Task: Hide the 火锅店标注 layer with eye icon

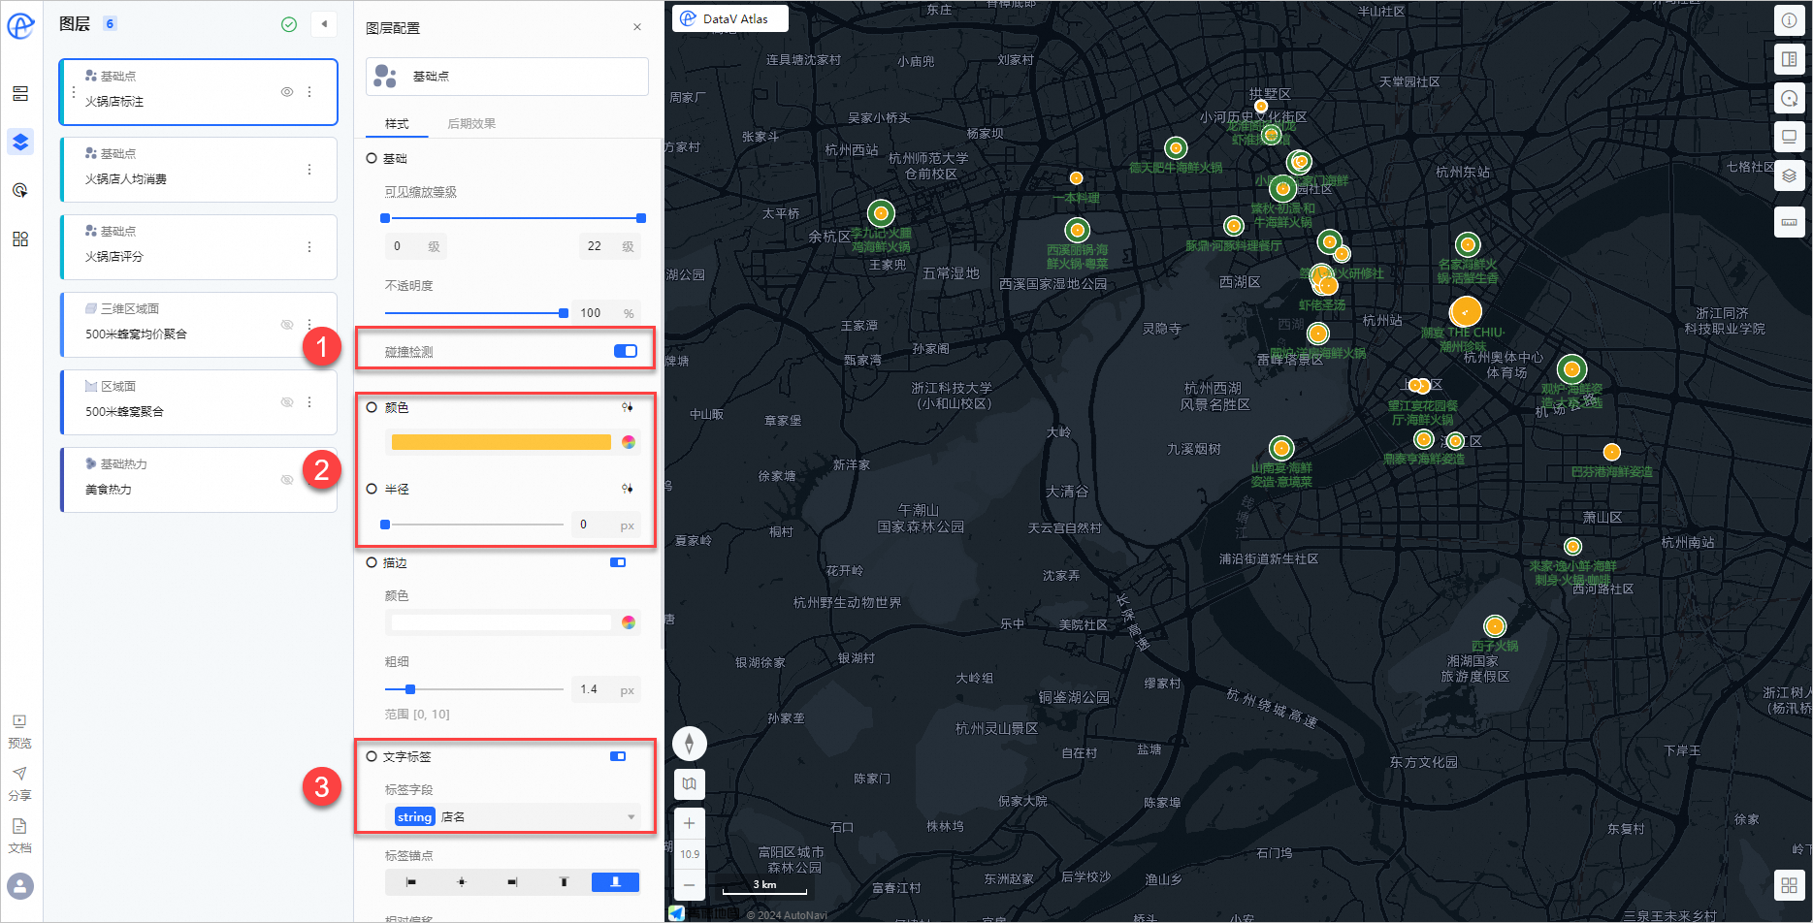Action: 287,92
